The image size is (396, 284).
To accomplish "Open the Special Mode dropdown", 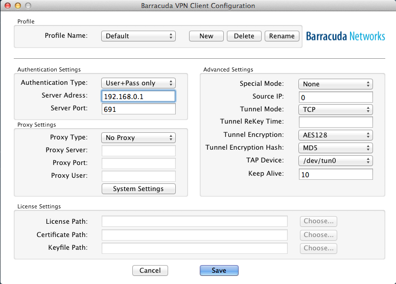I will pyautogui.click(x=336, y=84).
